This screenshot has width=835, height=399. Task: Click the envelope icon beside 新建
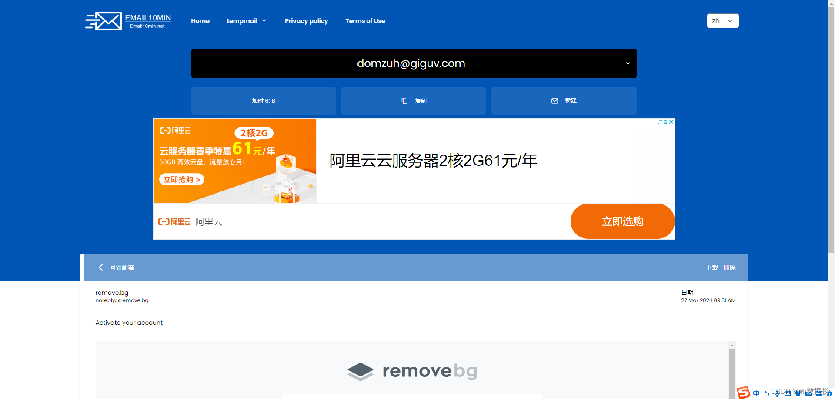[x=554, y=101]
